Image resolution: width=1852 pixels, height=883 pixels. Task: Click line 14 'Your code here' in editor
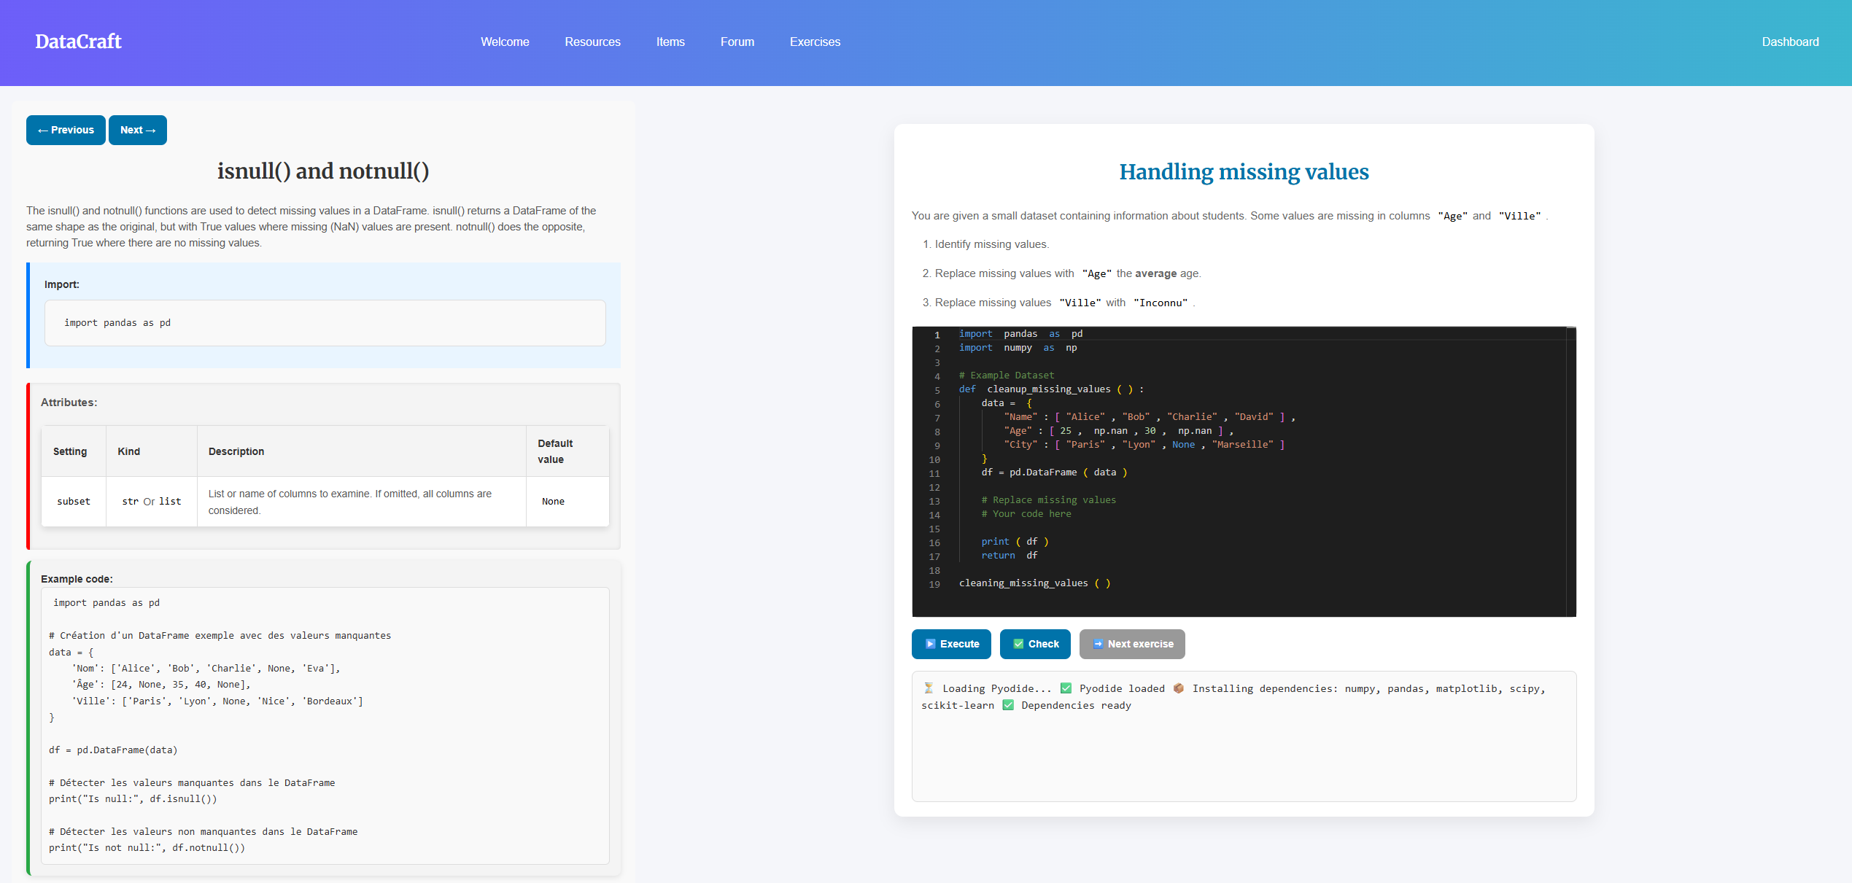point(1026,513)
